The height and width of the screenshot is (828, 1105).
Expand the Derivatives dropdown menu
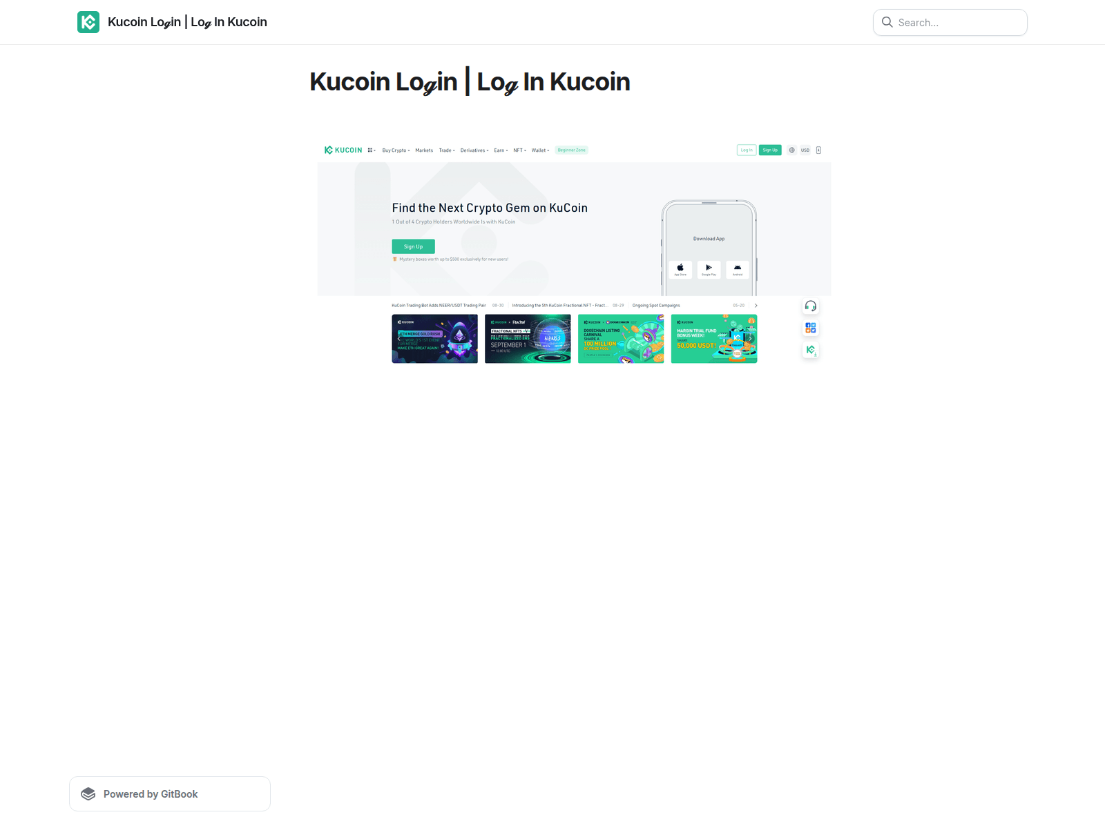[x=474, y=150]
